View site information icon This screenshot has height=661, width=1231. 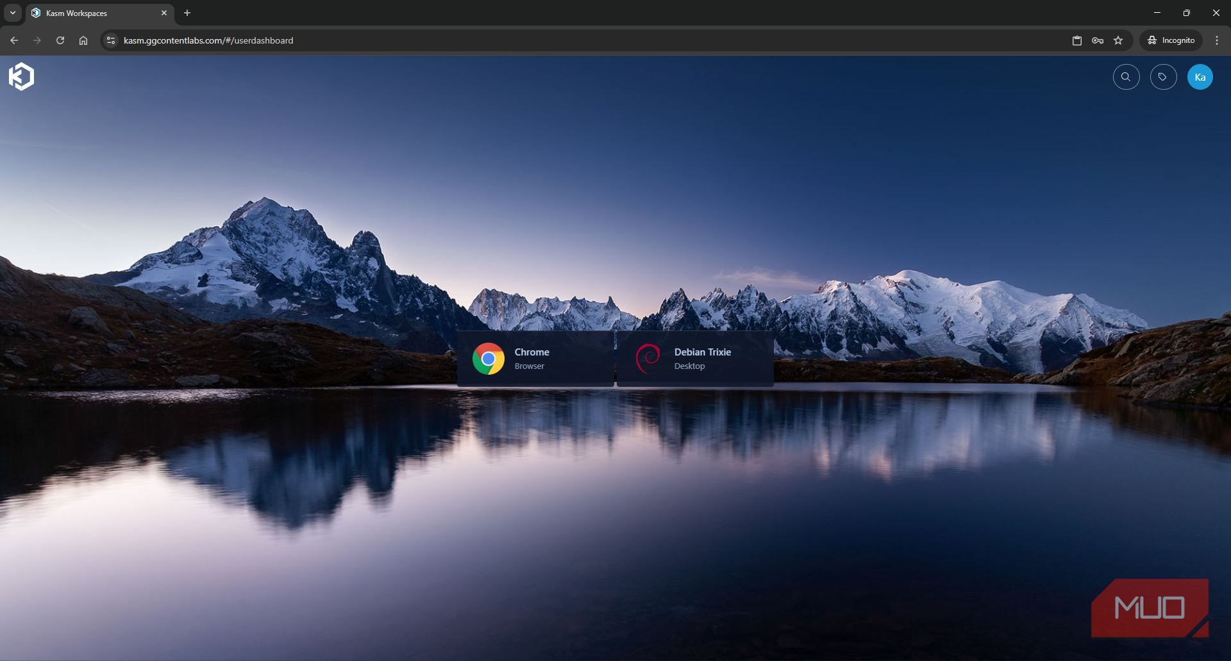[111, 40]
